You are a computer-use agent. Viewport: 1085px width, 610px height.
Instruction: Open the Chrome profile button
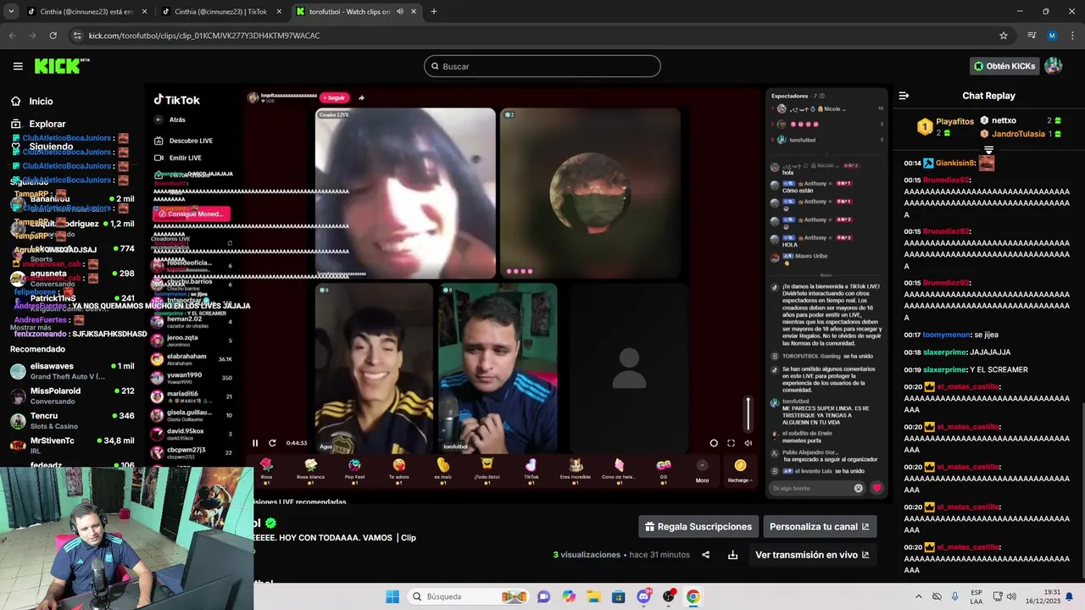coord(1052,36)
